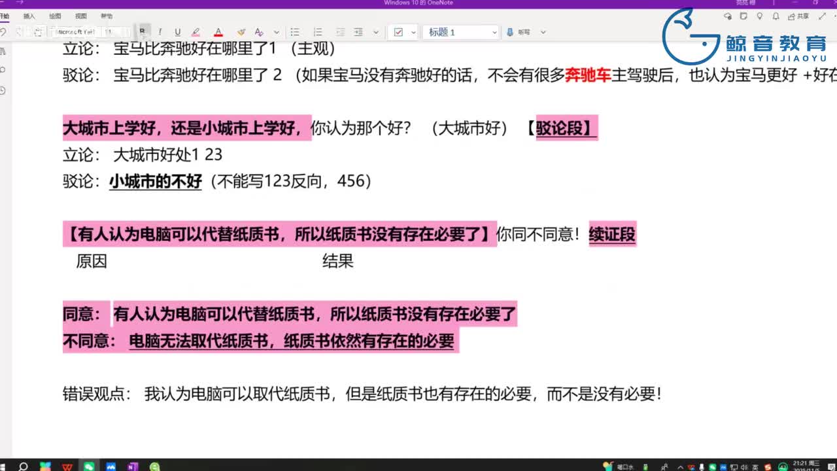Insert a bulleted list
This screenshot has height=471, width=837.
[x=295, y=31]
